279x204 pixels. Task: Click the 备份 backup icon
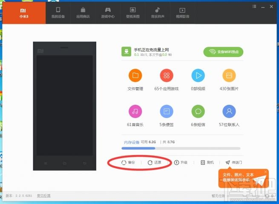coord(124,163)
